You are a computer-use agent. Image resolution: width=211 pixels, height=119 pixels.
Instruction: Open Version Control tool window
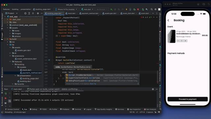coord(12,109)
